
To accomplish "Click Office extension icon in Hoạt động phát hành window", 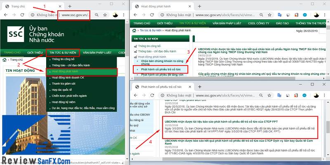I will click(x=296, y=15).
